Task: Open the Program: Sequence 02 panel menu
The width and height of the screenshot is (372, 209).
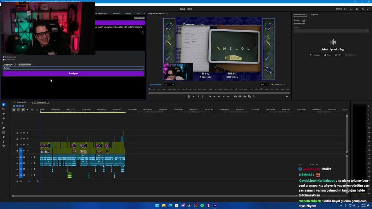Action: pyautogui.click(x=167, y=13)
